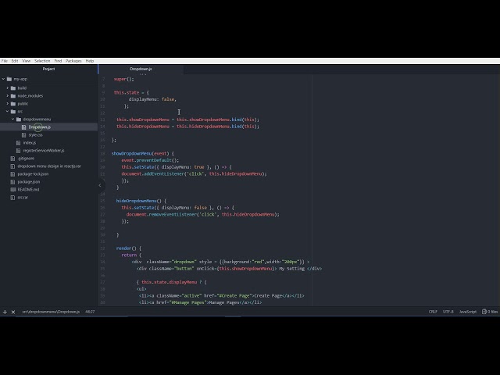Viewport: 500px width, 375px height.
Task: Click the Dropdown.js file icon
Action: click(24, 127)
